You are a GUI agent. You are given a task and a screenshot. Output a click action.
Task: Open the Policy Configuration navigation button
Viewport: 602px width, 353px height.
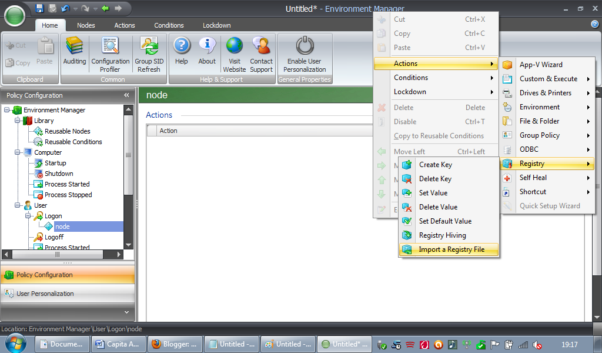(x=68, y=275)
